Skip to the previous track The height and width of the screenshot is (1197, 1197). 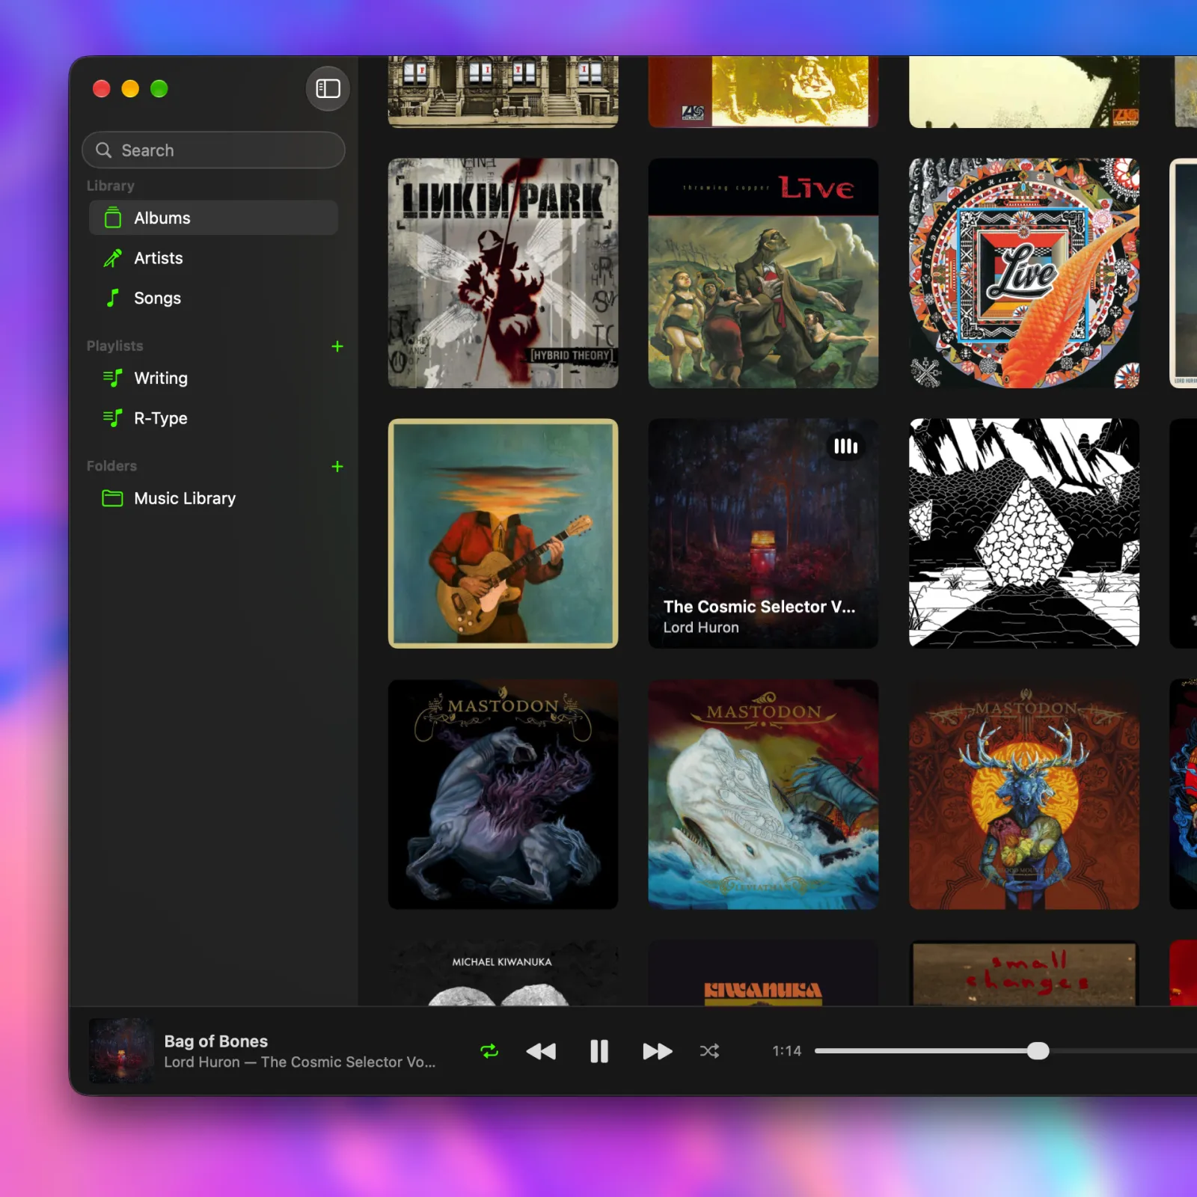tap(541, 1051)
